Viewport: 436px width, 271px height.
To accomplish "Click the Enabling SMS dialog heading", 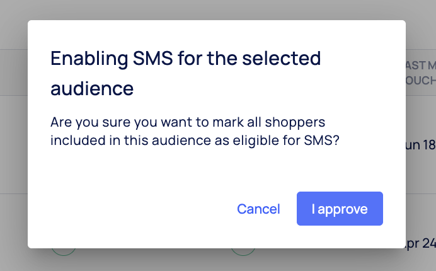I will 186,73.
